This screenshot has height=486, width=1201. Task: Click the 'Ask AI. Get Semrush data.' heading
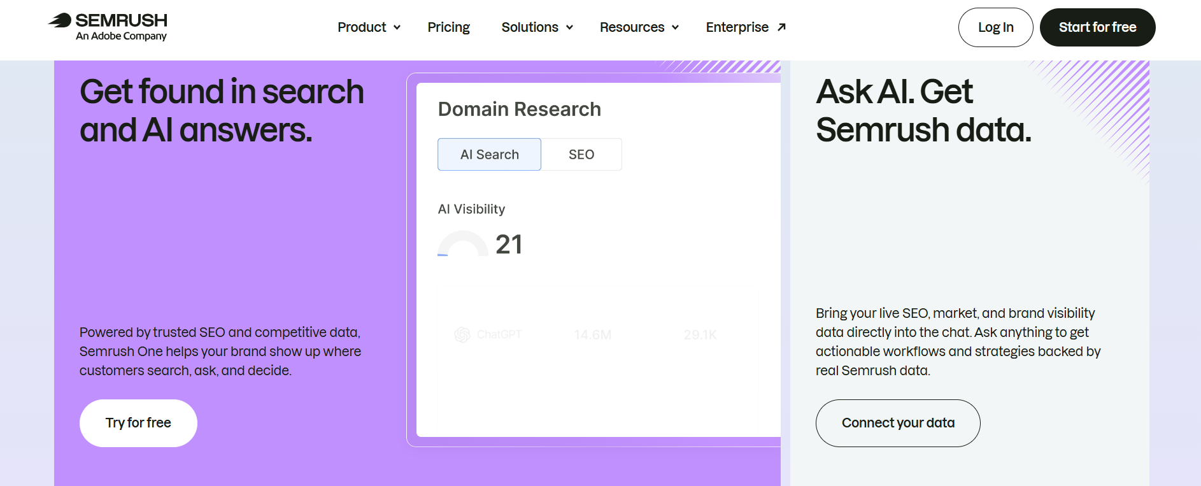click(923, 111)
